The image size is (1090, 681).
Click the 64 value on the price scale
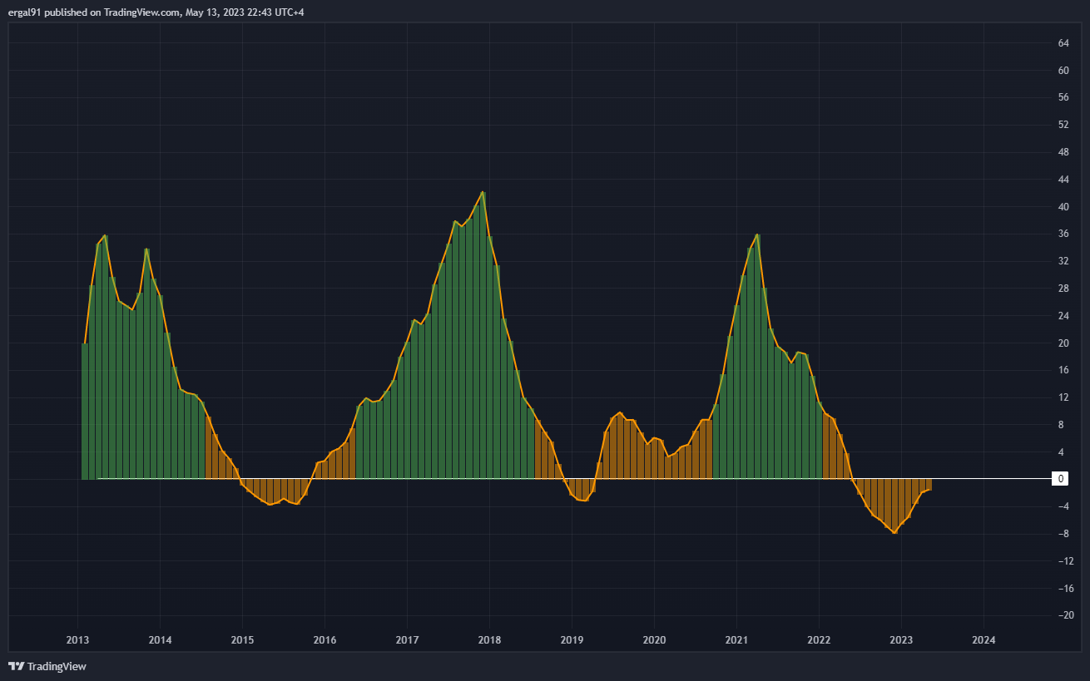click(1063, 43)
